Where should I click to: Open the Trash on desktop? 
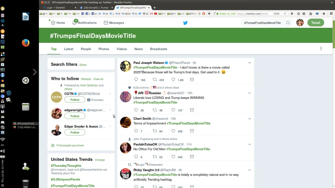pyautogui.click(x=26, y=184)
